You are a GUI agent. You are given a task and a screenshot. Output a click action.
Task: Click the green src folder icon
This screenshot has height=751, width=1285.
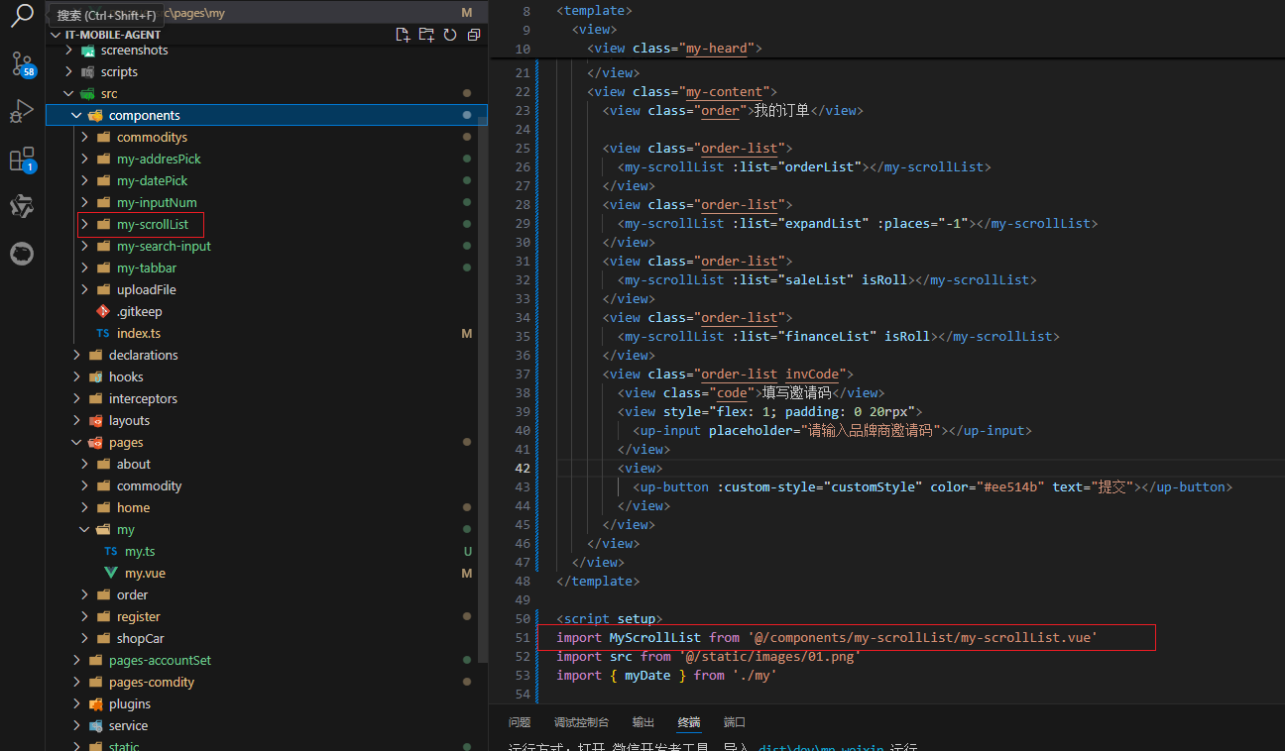point(87,94)
